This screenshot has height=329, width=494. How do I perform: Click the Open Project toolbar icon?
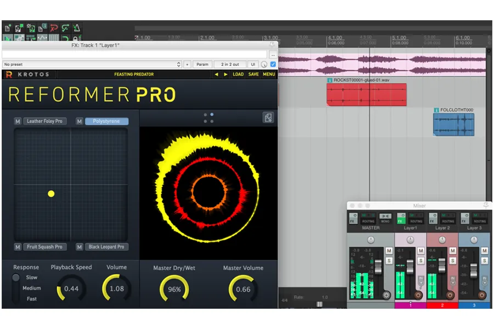19,29
